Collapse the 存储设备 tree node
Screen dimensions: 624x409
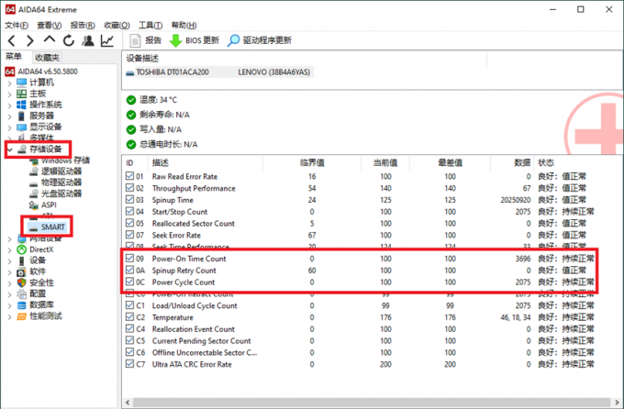point(9,149)
